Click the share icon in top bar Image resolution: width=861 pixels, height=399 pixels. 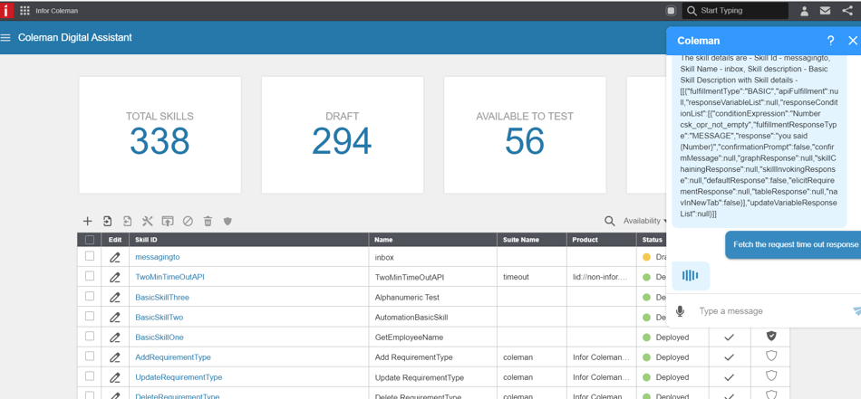point(847,11)
